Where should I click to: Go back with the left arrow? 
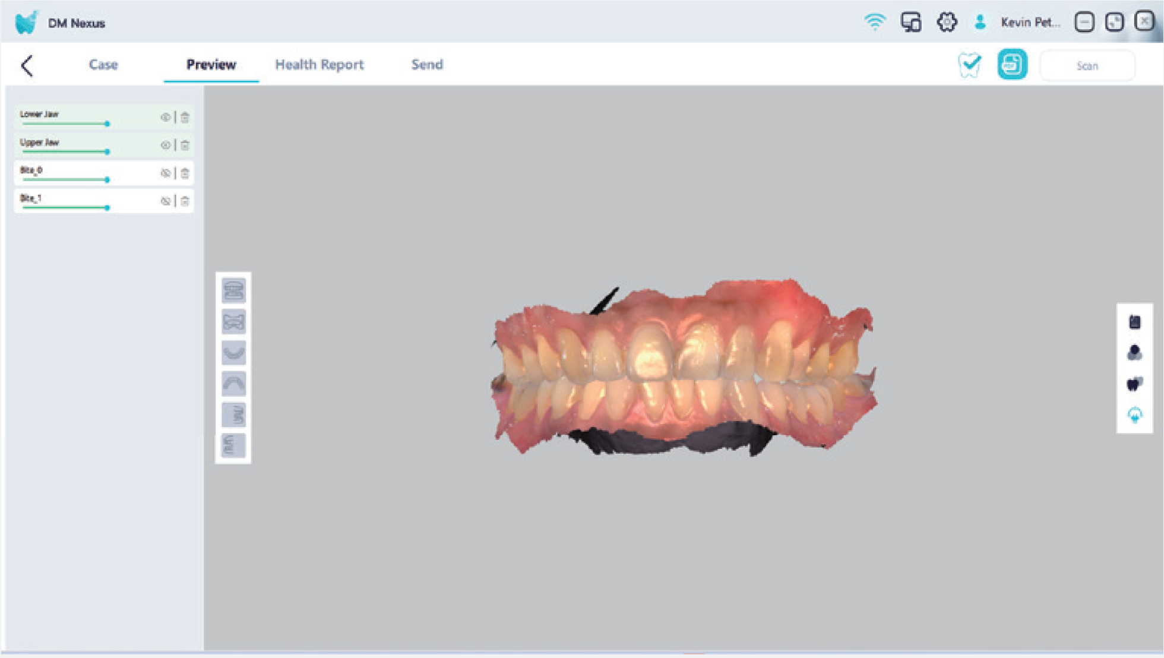tap(27, 65)
